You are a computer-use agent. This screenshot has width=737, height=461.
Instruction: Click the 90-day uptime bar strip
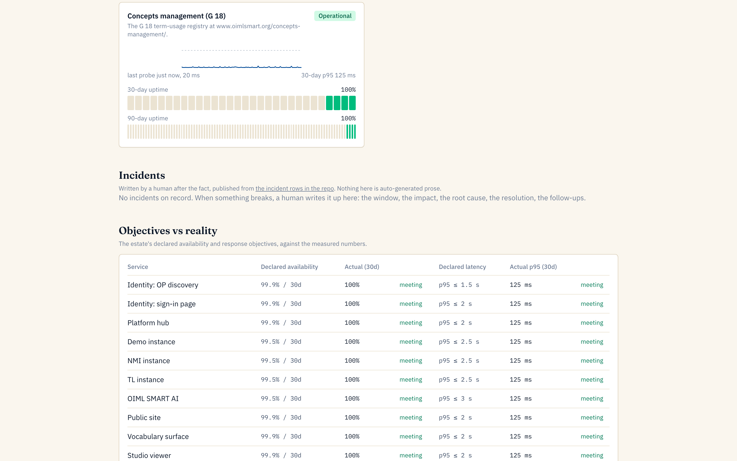pyautogui.click(x=241, y=132)
